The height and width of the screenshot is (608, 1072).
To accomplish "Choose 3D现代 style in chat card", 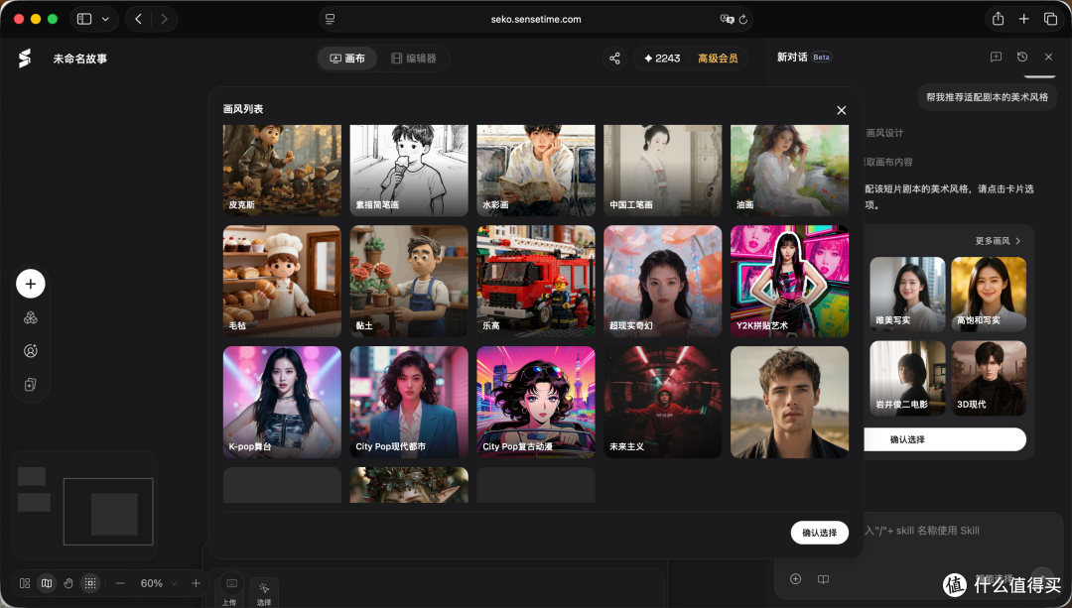I will (989, 379).
